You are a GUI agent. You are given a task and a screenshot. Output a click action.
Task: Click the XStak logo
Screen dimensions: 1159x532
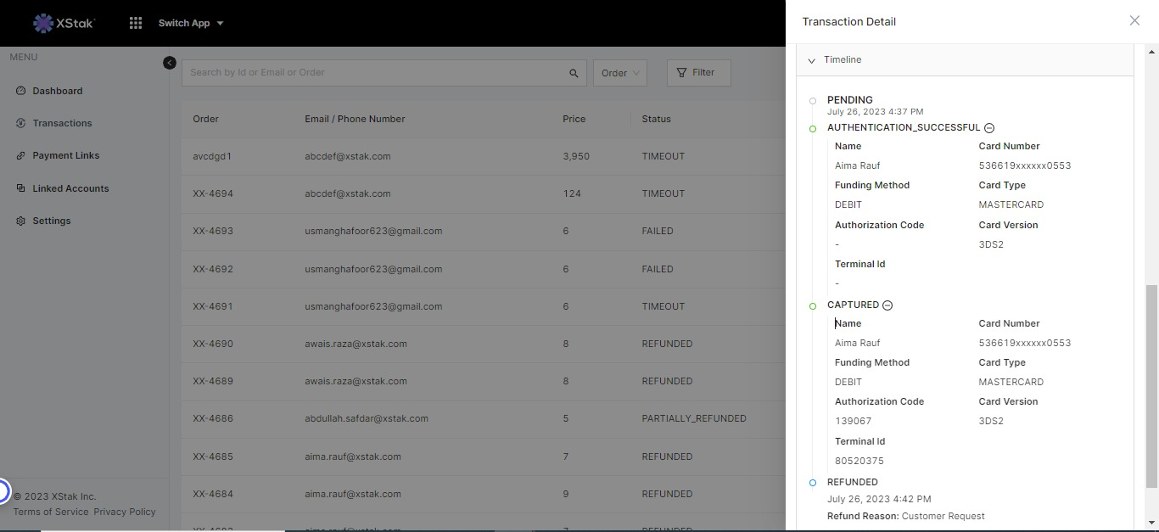pos(64,23)
